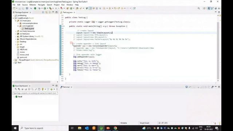
Task: Maximize the Terminal view
Action: point(219,87)
